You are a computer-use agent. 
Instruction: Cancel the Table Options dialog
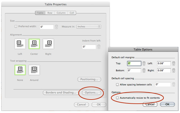pos(150,104)
